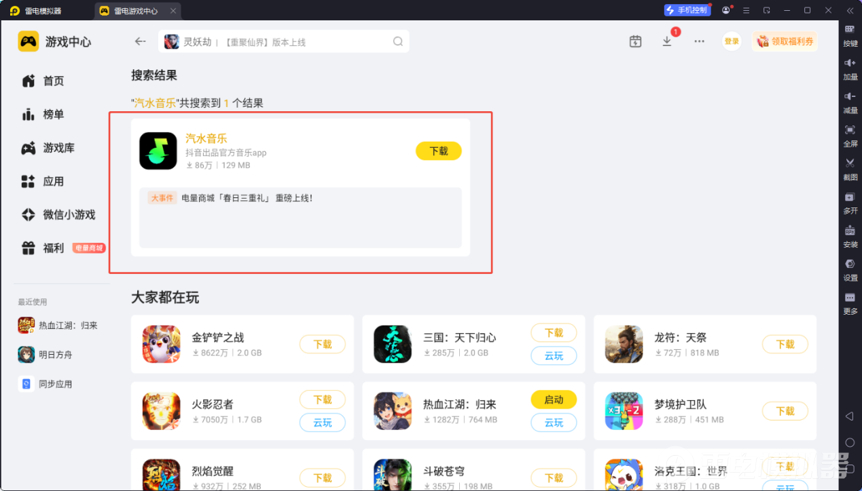Focus the search input field
The height and width of the screenshot is (491, 862).
pos(284,41)
